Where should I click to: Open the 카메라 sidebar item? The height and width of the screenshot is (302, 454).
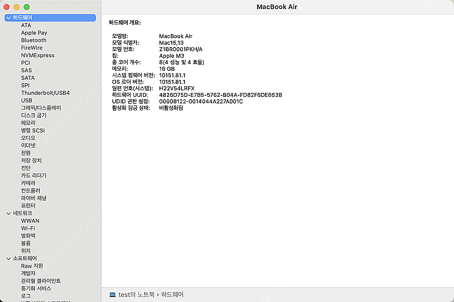28,183
